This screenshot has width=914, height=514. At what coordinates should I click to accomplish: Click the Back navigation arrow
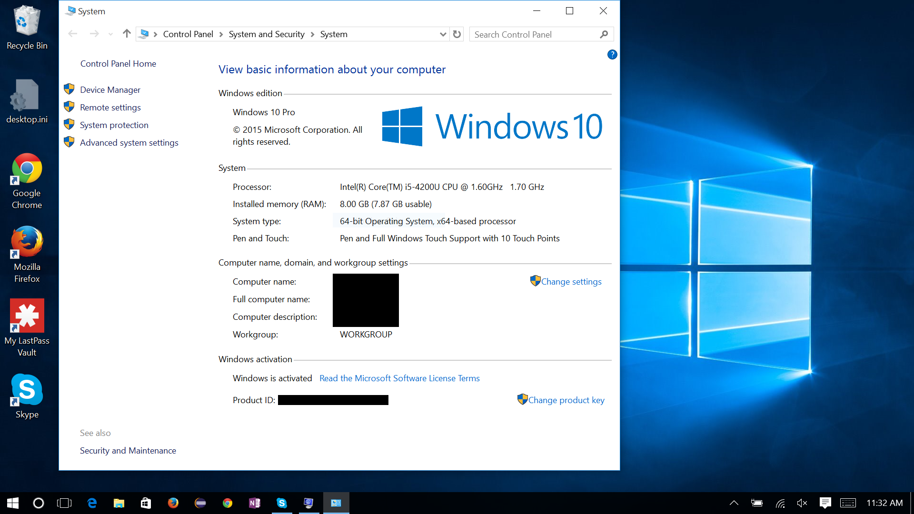pos(73,34)
